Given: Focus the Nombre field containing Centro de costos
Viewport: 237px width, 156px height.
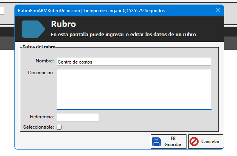Looking at the screenshot, I should tap(133, 62).
